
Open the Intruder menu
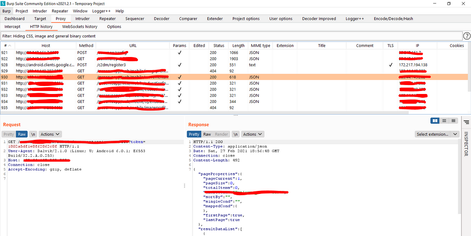(x=40, y=11)
